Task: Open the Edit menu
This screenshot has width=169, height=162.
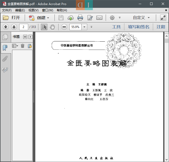Action: click(x=20, y=10)
